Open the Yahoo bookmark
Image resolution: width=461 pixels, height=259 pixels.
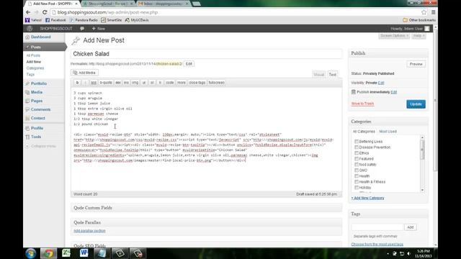click(x=33, y=20)
